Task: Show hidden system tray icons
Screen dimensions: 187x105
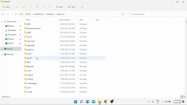Action: (149, 102)
